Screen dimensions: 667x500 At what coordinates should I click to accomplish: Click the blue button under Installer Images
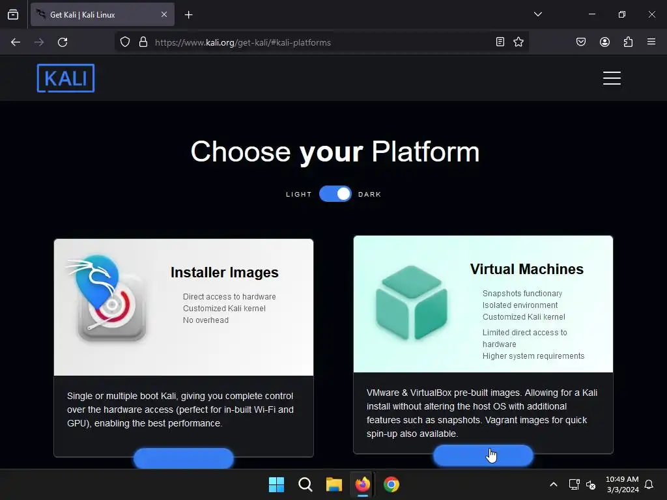pos(184,458)
